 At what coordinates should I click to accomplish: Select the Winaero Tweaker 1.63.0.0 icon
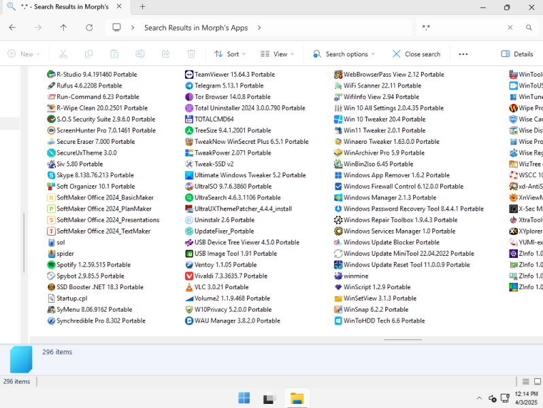[338, 142]
